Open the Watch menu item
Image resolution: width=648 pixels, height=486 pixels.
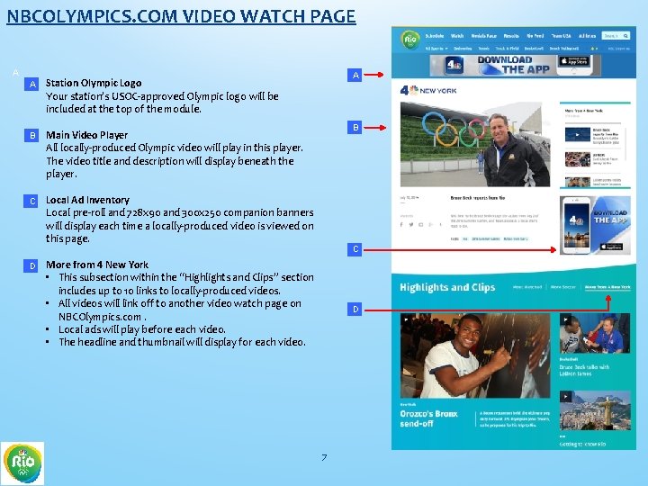point(457,36)
